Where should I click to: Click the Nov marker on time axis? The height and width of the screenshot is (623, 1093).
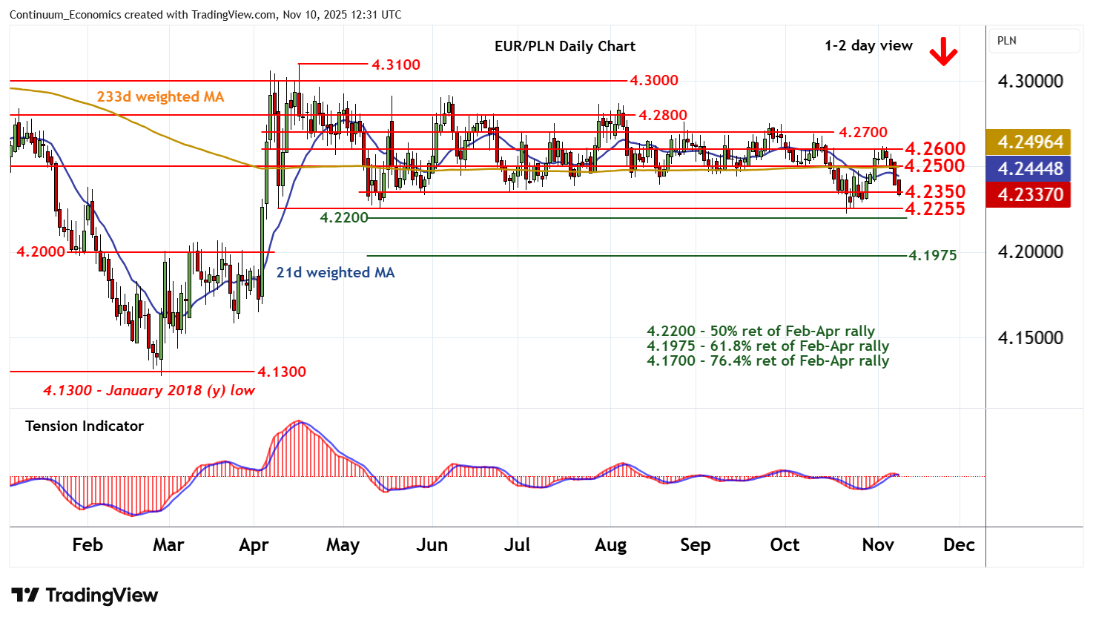pos(878,545)
